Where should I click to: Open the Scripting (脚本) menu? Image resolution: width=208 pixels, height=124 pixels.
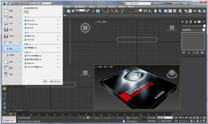point(122,7)
